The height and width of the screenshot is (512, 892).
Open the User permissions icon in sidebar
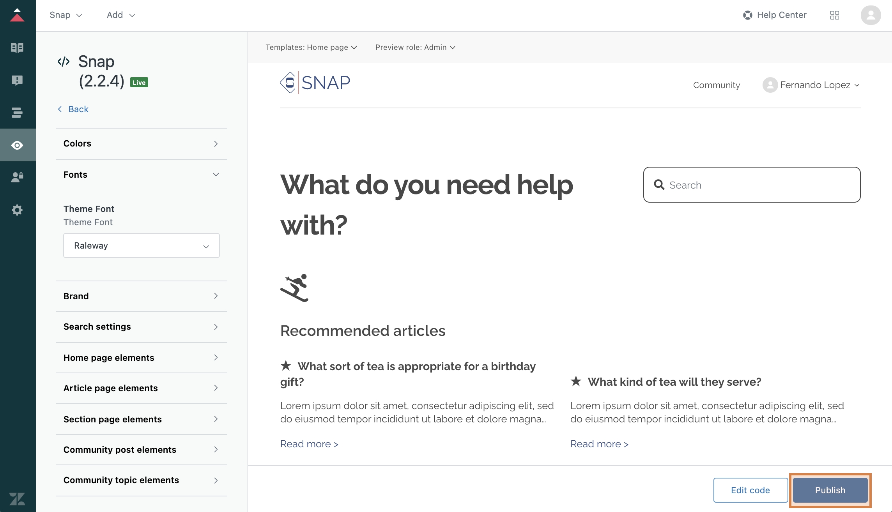tap(17, 177)
